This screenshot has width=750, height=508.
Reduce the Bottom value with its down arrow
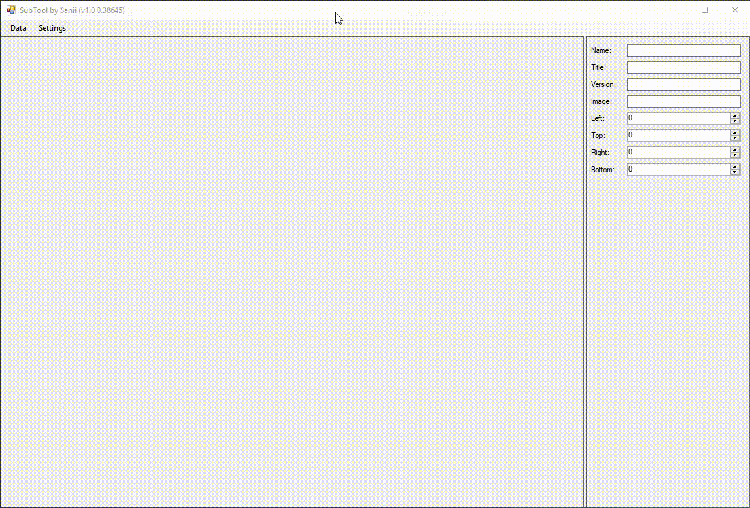[735, 172]
